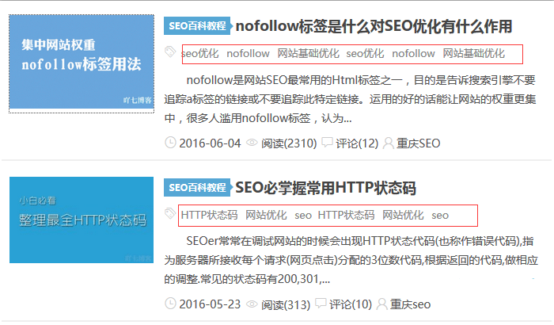Open the nofollow标签是什么对SEO优化有什么作用 article title
This screenshot has height=325, width=554.
click(x=374, y=26)
